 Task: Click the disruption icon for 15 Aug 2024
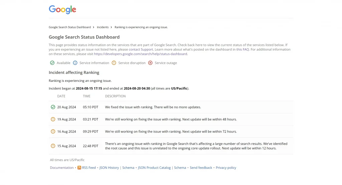coord(53,146)
